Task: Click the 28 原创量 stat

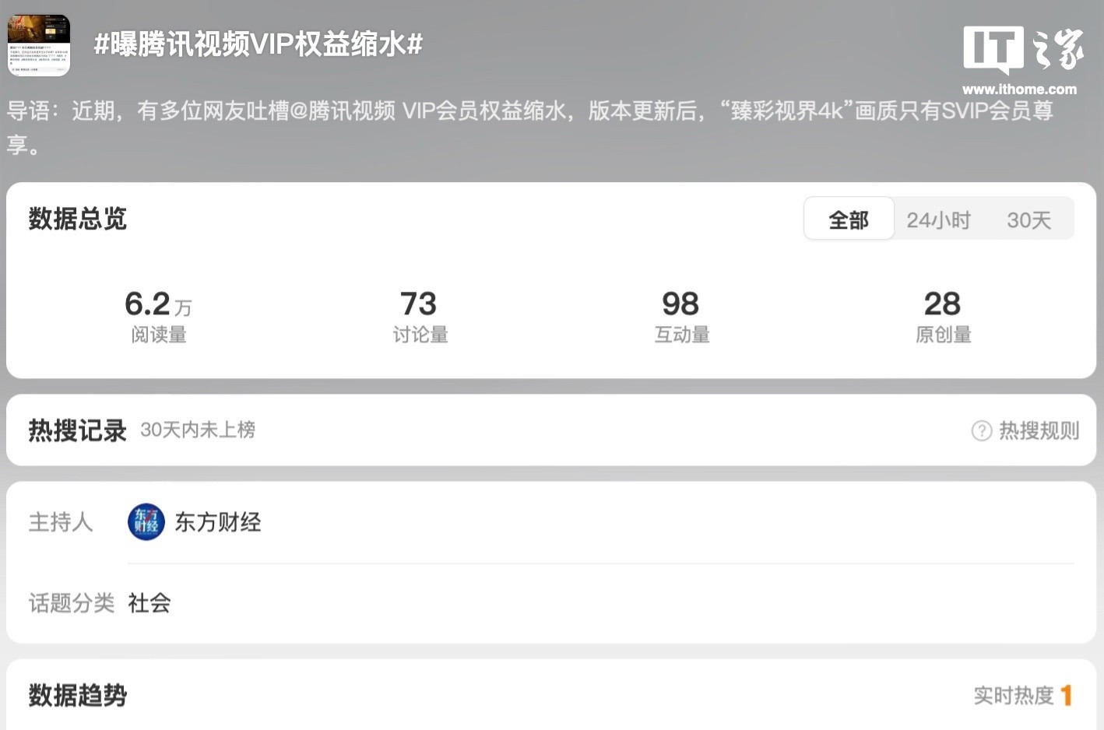Action: [x=943, y=317]
